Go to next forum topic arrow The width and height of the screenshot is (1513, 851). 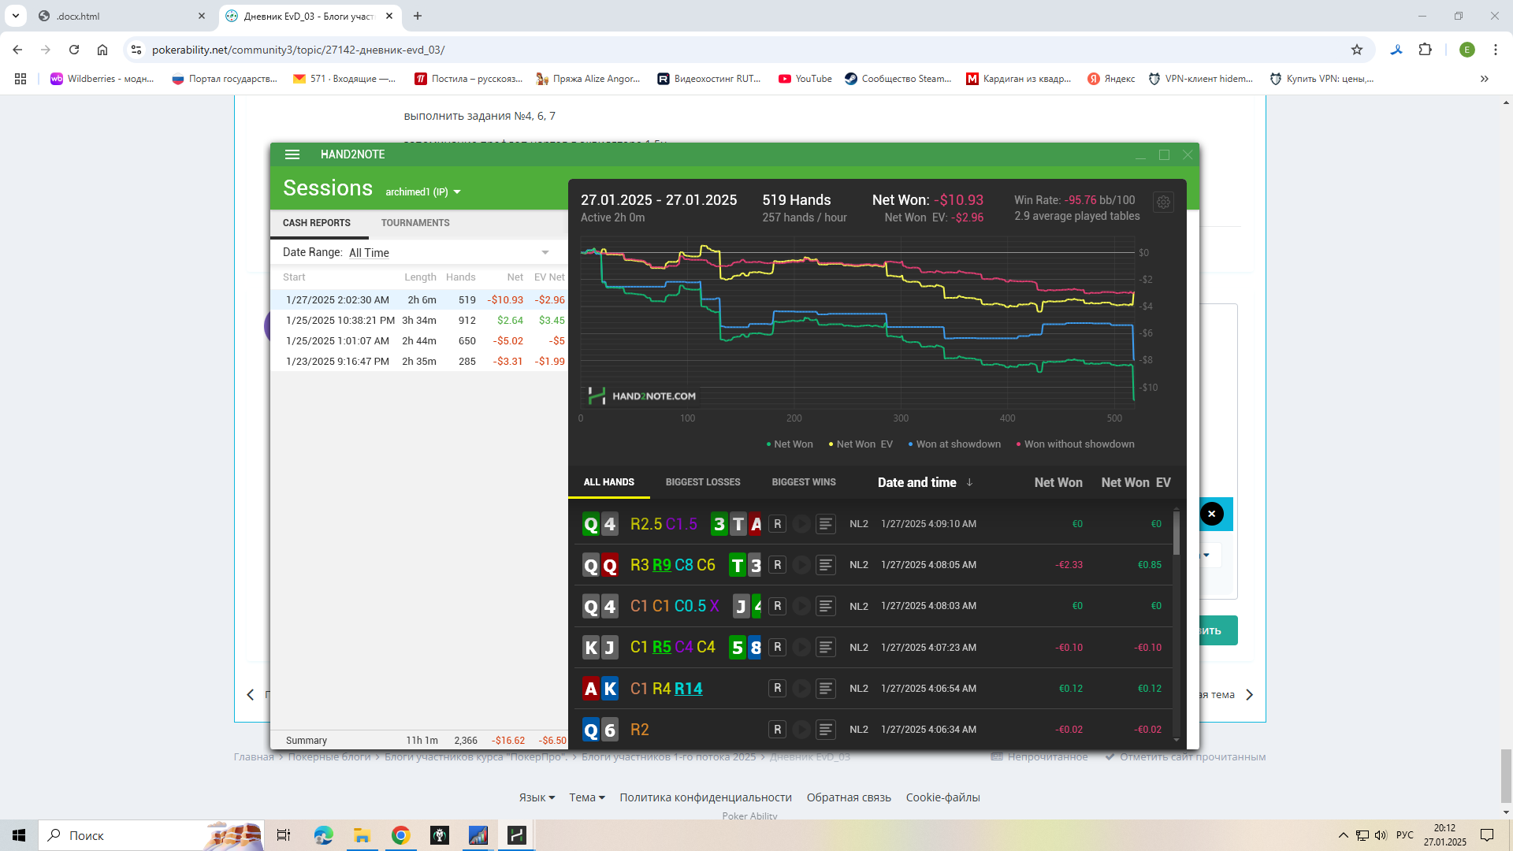pos(1249,695)
